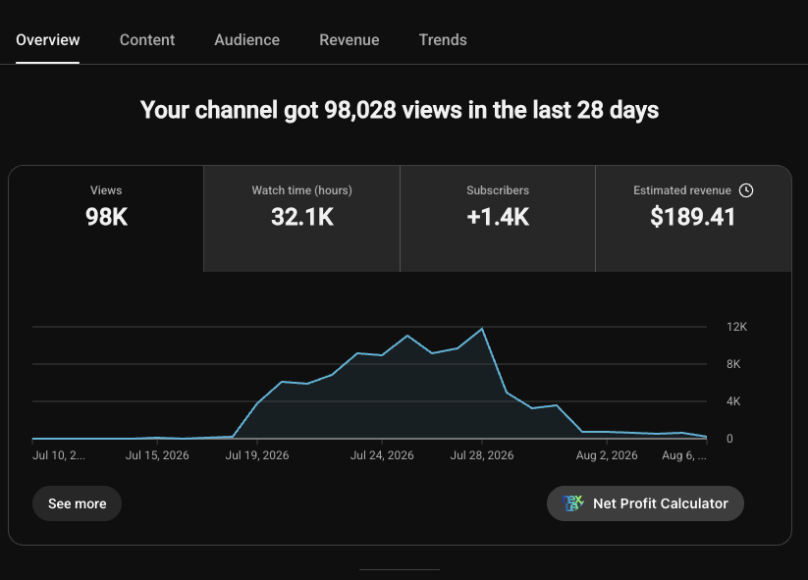Click the Nexlev logo icon
Image resolution: width=808 pixels, height=580 pixels.
click(573, 503)
